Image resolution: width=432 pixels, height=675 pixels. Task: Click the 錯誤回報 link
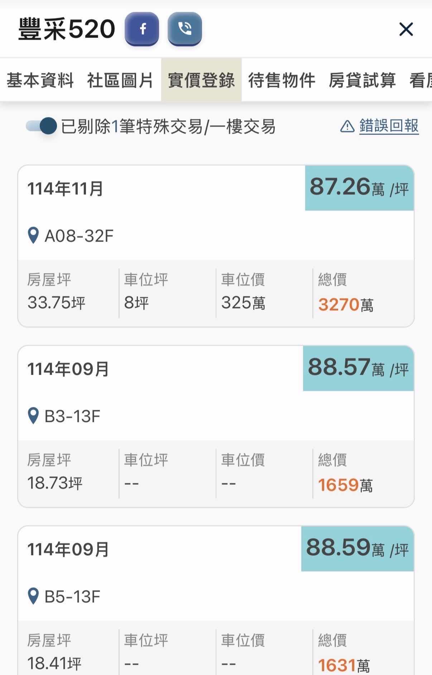click(x=389, y=126)
